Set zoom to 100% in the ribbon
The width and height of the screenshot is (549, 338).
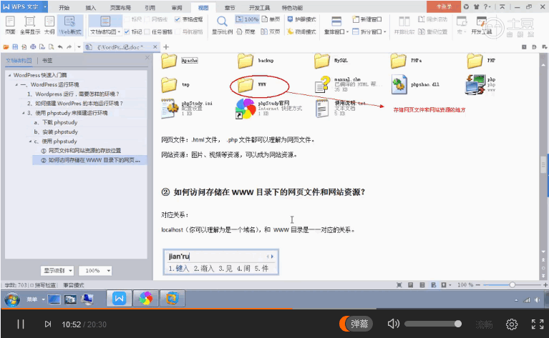point(247,19)
